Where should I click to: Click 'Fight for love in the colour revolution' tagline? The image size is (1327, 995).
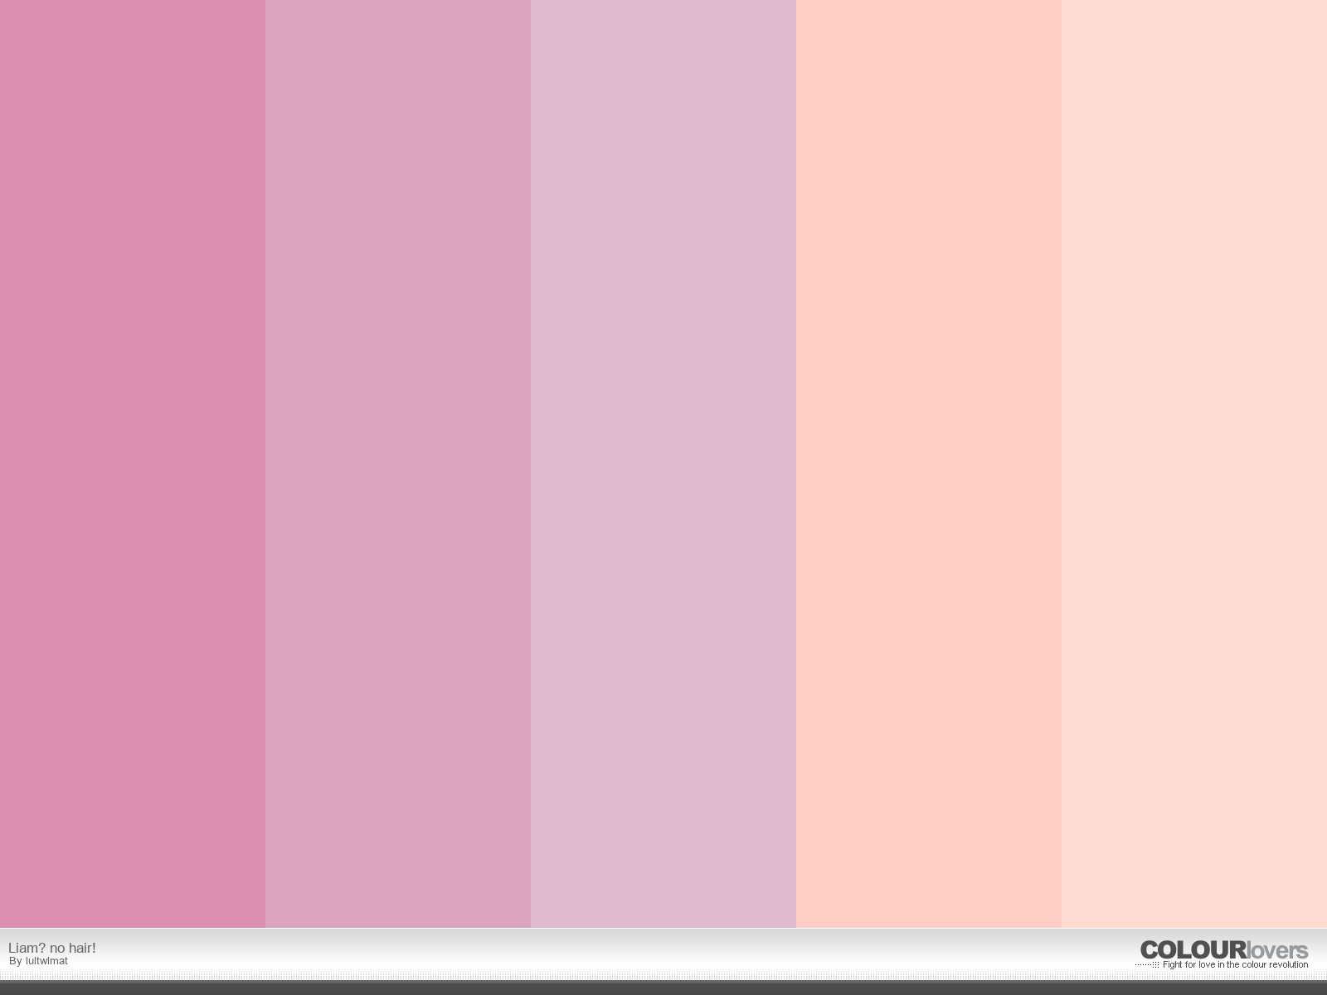click(x=1235, y=965)
